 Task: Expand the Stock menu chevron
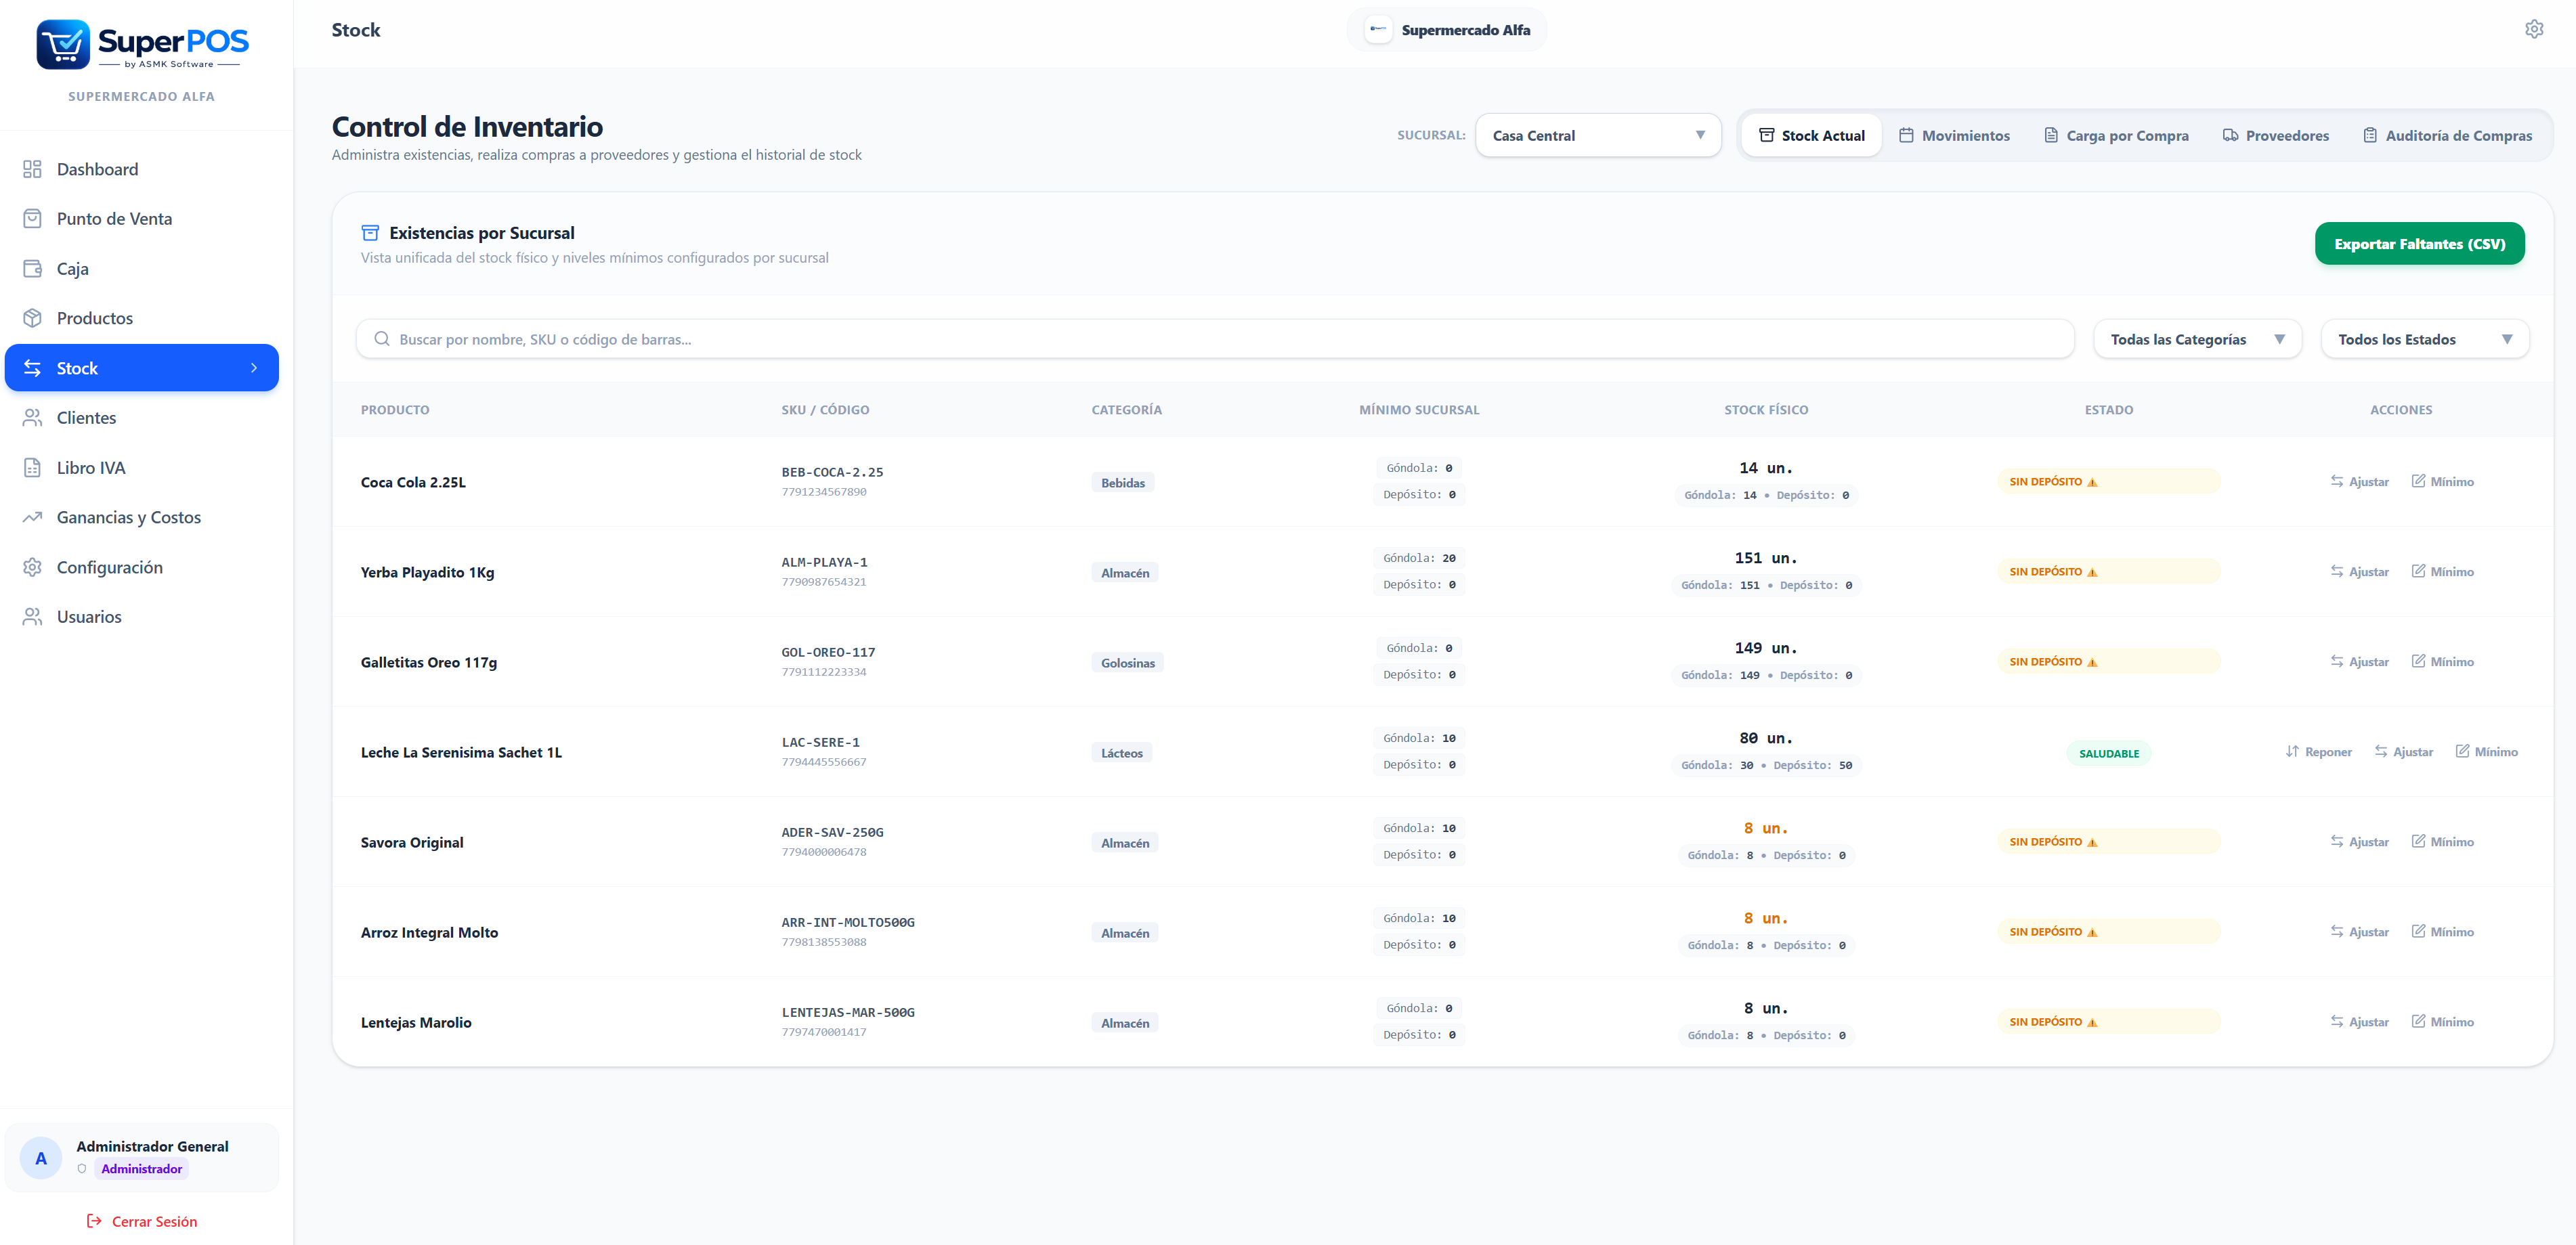254,368
